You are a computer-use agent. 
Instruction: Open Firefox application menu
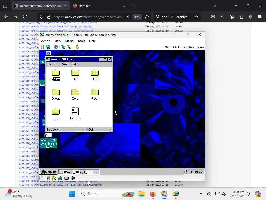pyautogui.click(x=260, y=17)
